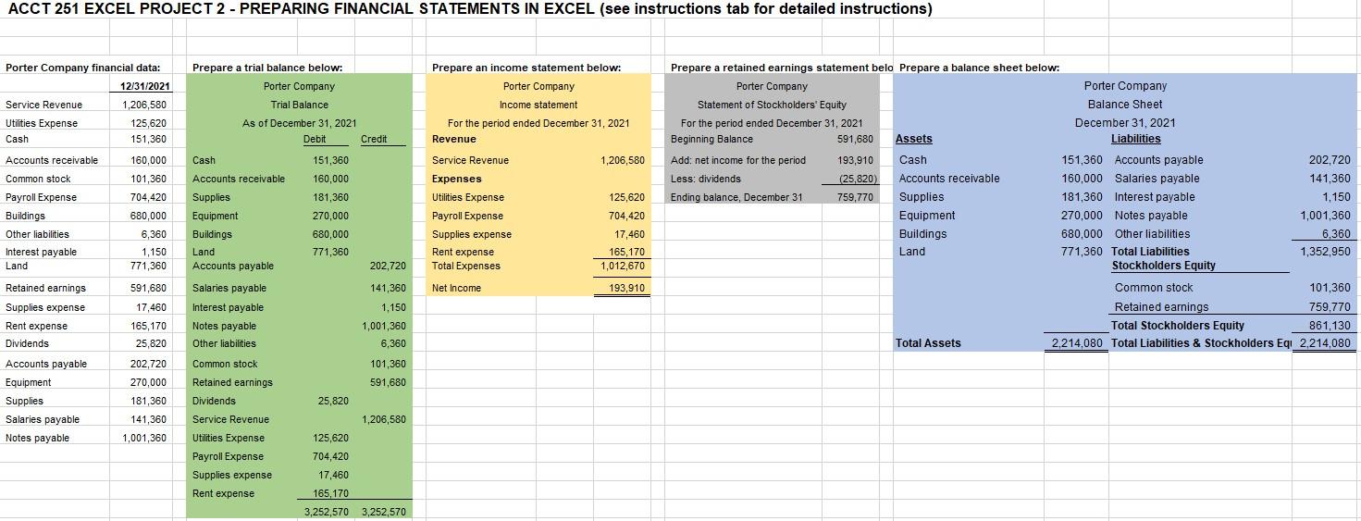Viewport: 1361px width, 521px height.
Task: Click 'Interest payable' in the balance sheet
Action: 1155,197
